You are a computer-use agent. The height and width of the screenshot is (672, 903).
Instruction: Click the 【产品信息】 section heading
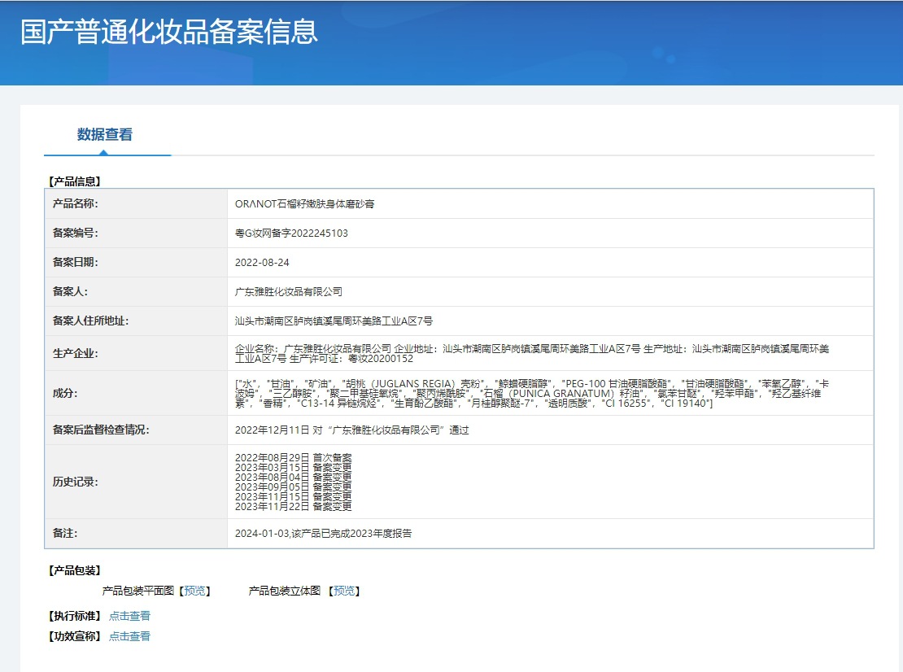(75, 182)
